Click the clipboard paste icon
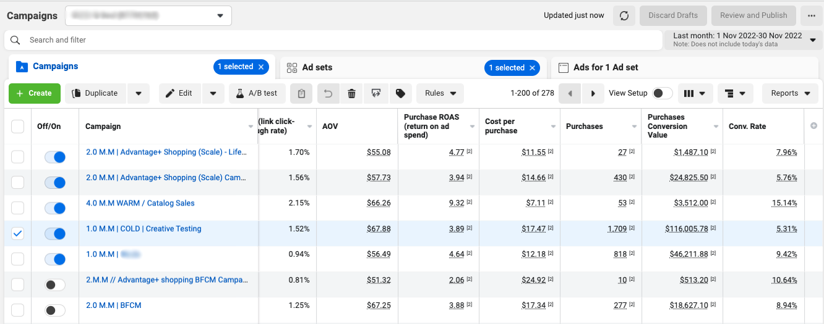Viewport: 824px width, 324px height. tap(301, 93)
